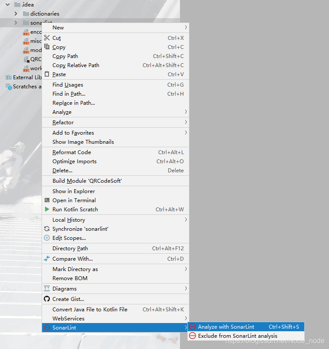Choose Exclude from SonarLint analysis text
Viewport: 329px width, 349px height.
coord(238,336)
